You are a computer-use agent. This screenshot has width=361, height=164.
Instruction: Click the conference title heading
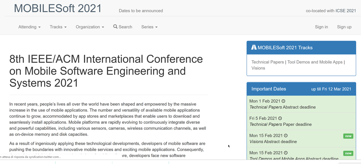pyautogui.click(x=106, y=71)
